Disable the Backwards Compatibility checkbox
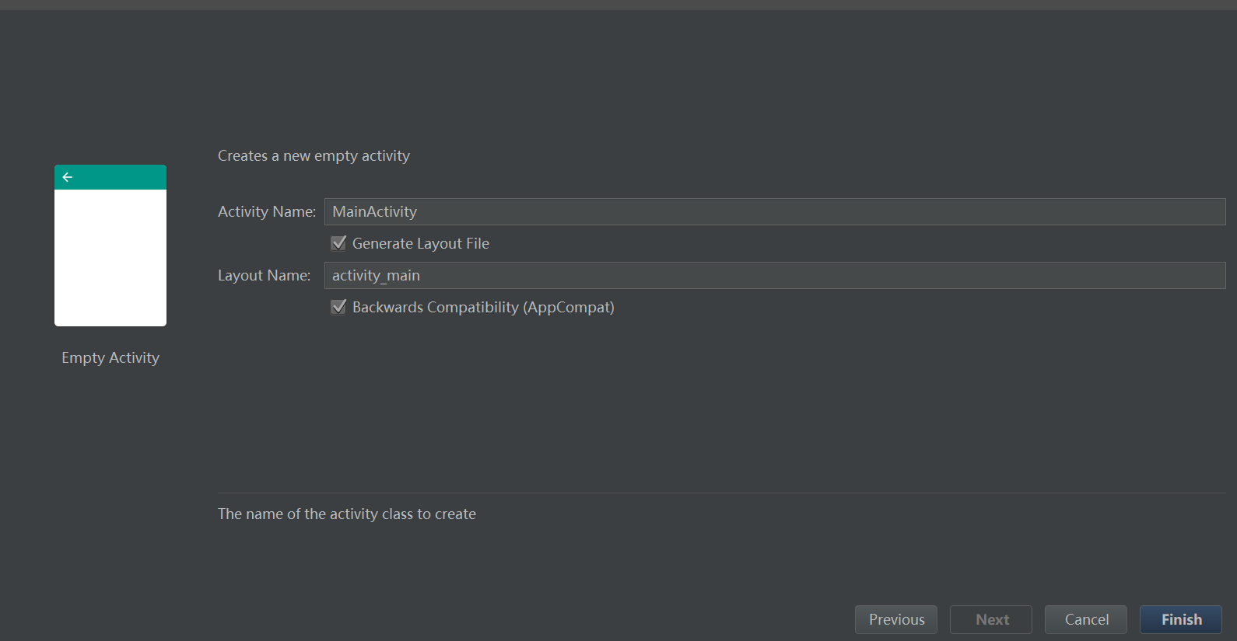 (338, 307)
